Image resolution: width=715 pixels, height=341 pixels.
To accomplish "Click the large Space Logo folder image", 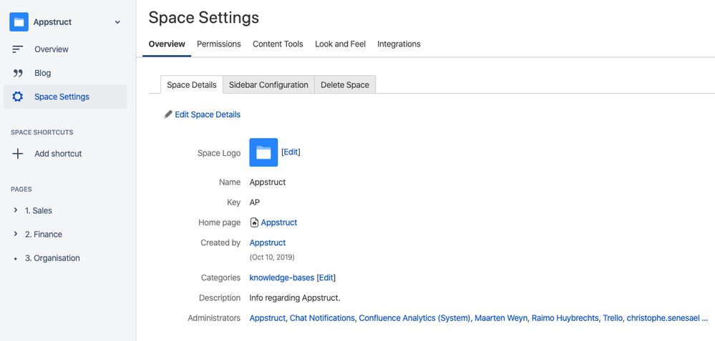I will pyautogui.click(x=263, y=152).
